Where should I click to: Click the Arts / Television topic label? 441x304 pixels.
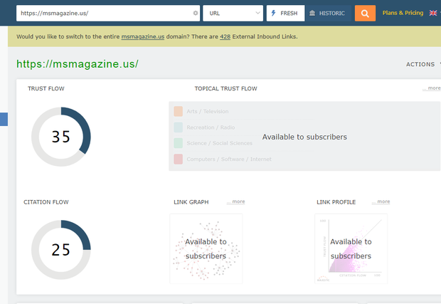pos(208,112)
